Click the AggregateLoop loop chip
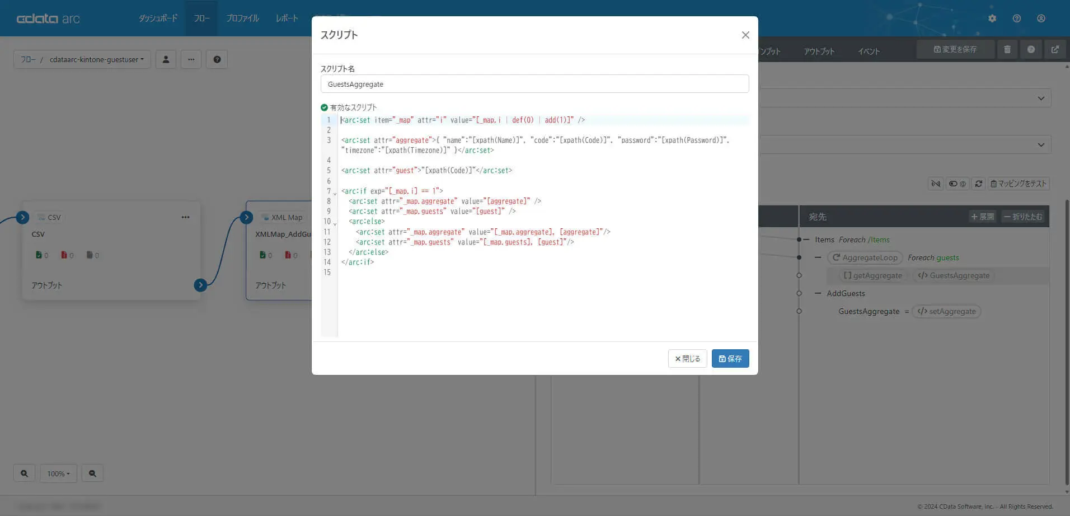1070x516 pixels. click(x=865, y=257)
